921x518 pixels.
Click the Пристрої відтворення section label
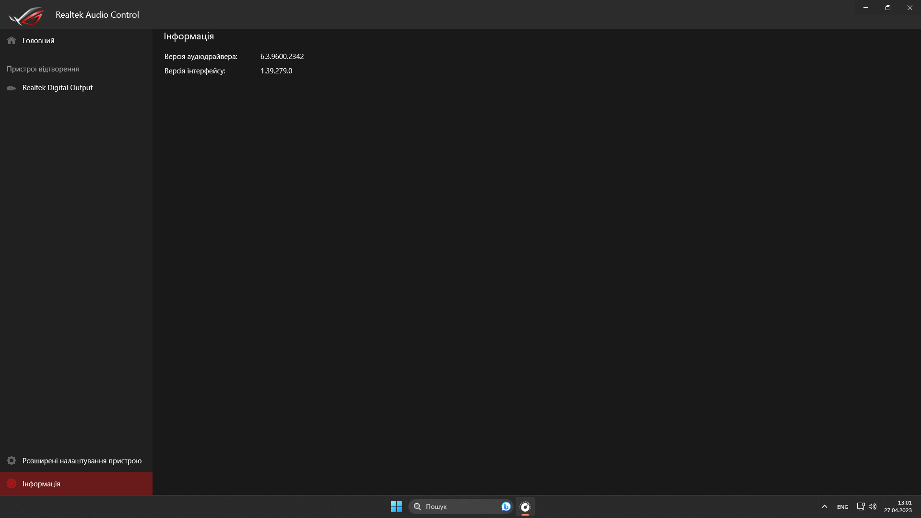click(43, 69)
